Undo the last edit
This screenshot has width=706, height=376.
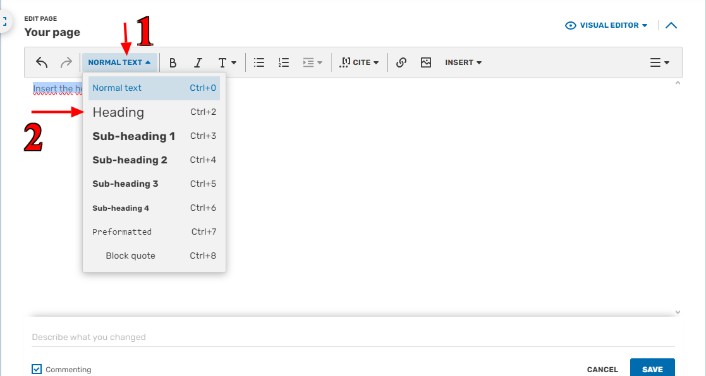point(42,62)
